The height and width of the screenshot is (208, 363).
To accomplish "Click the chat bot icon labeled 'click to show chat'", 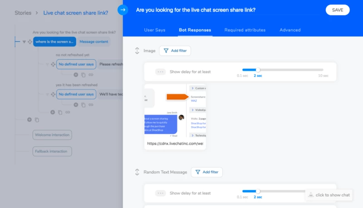I will 311,195.
